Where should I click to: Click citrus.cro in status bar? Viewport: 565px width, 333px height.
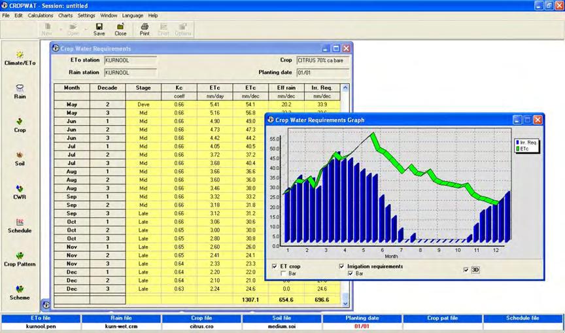click(x=201, y=326)
